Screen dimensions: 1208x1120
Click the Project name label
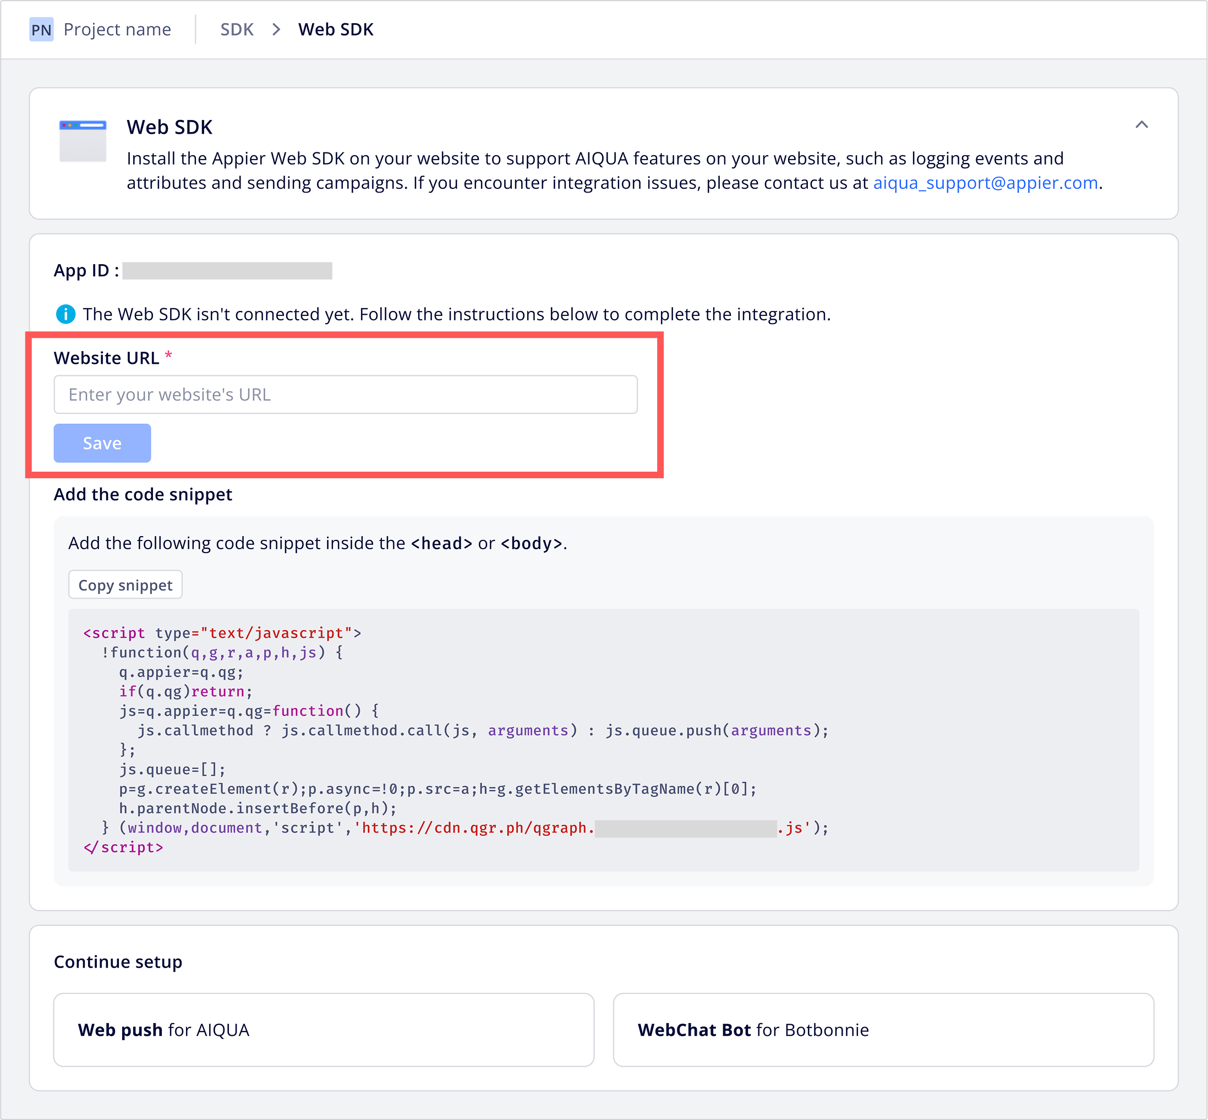coord(117,30)
